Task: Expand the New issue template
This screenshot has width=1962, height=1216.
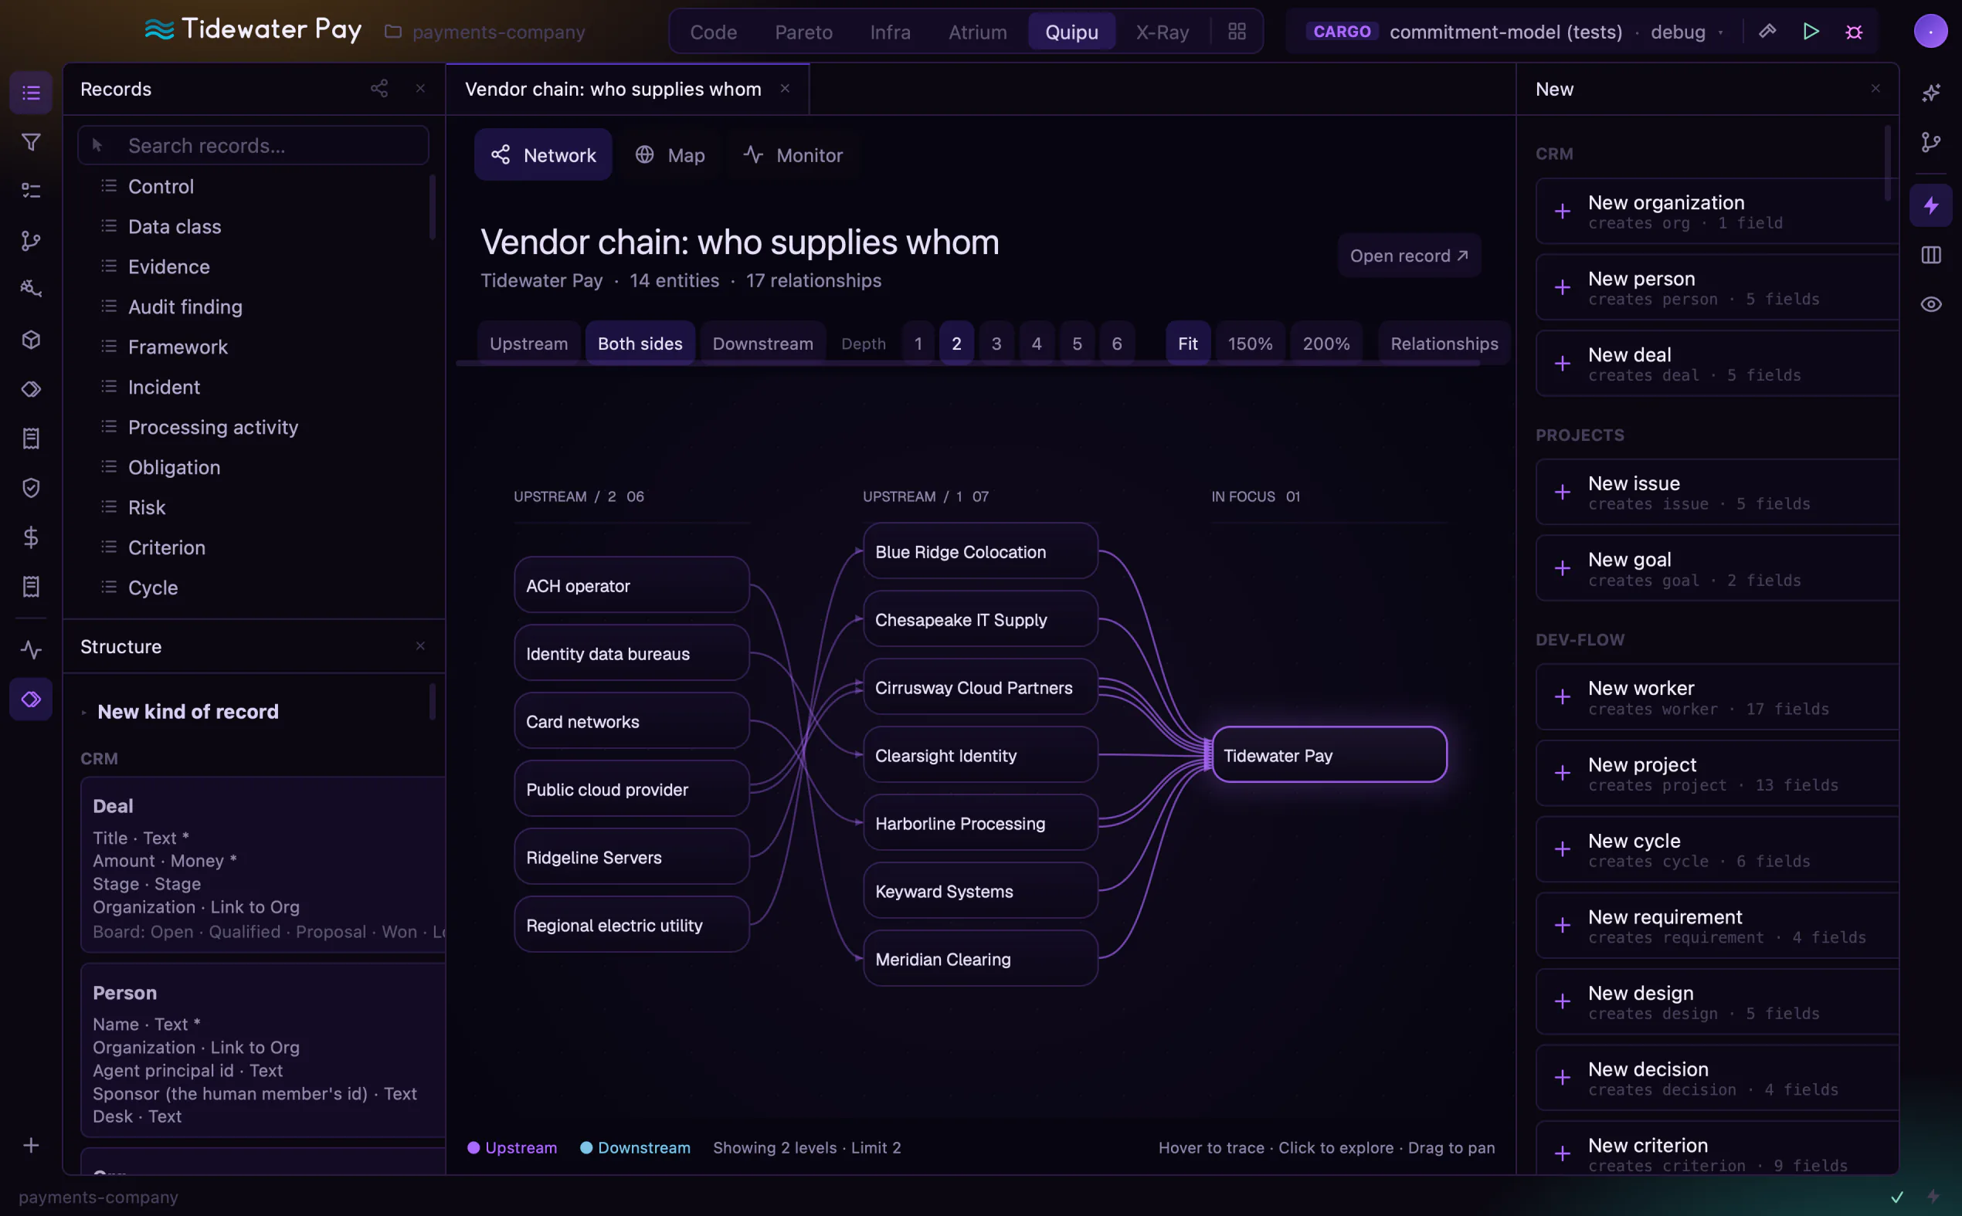Action: coord(1716,493)
